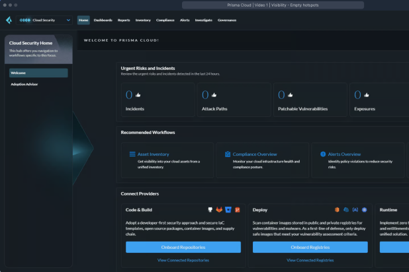Click the window title bar text

pos(273,5)
